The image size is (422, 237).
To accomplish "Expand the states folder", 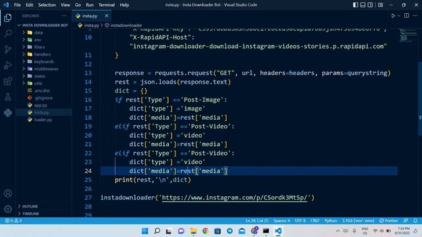I will tap(44, 76).
